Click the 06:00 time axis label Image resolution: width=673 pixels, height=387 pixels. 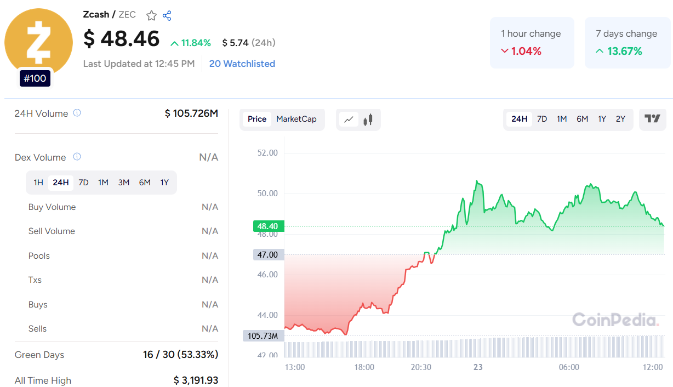click(x=569, y=367)
